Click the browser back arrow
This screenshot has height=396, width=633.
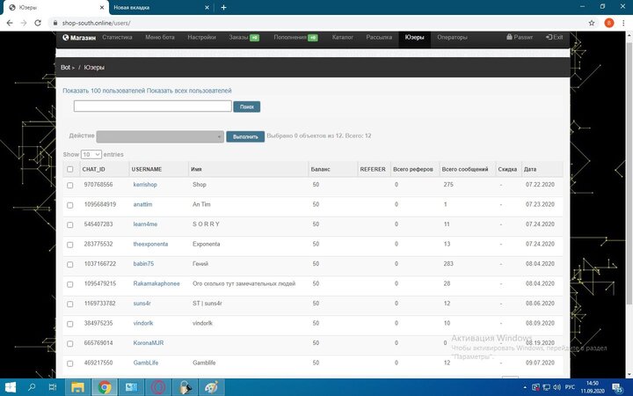coord(8,22)
